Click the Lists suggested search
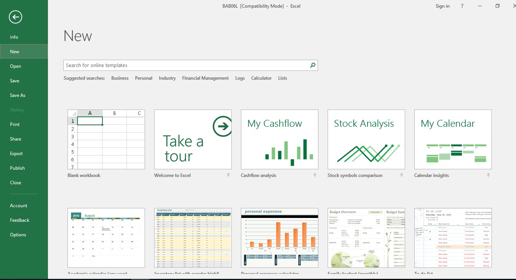The image size is (516, 280). click(282, 78)
